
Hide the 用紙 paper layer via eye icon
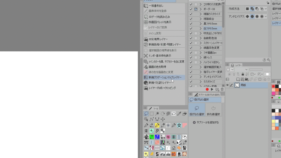(227, 85)
